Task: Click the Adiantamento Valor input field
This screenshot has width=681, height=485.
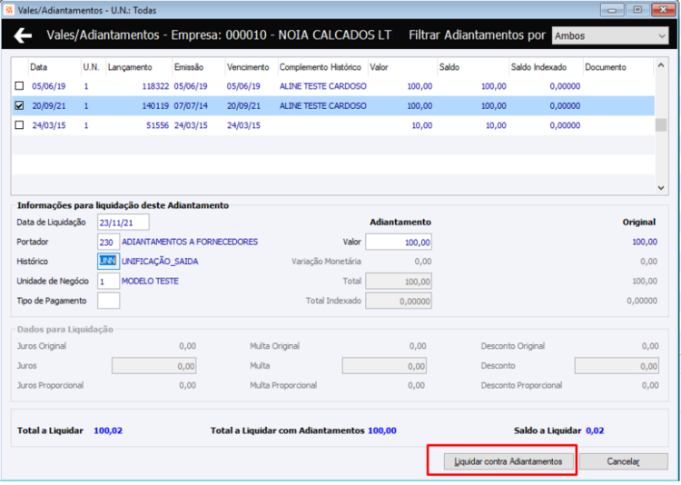Action: point(399,242)
